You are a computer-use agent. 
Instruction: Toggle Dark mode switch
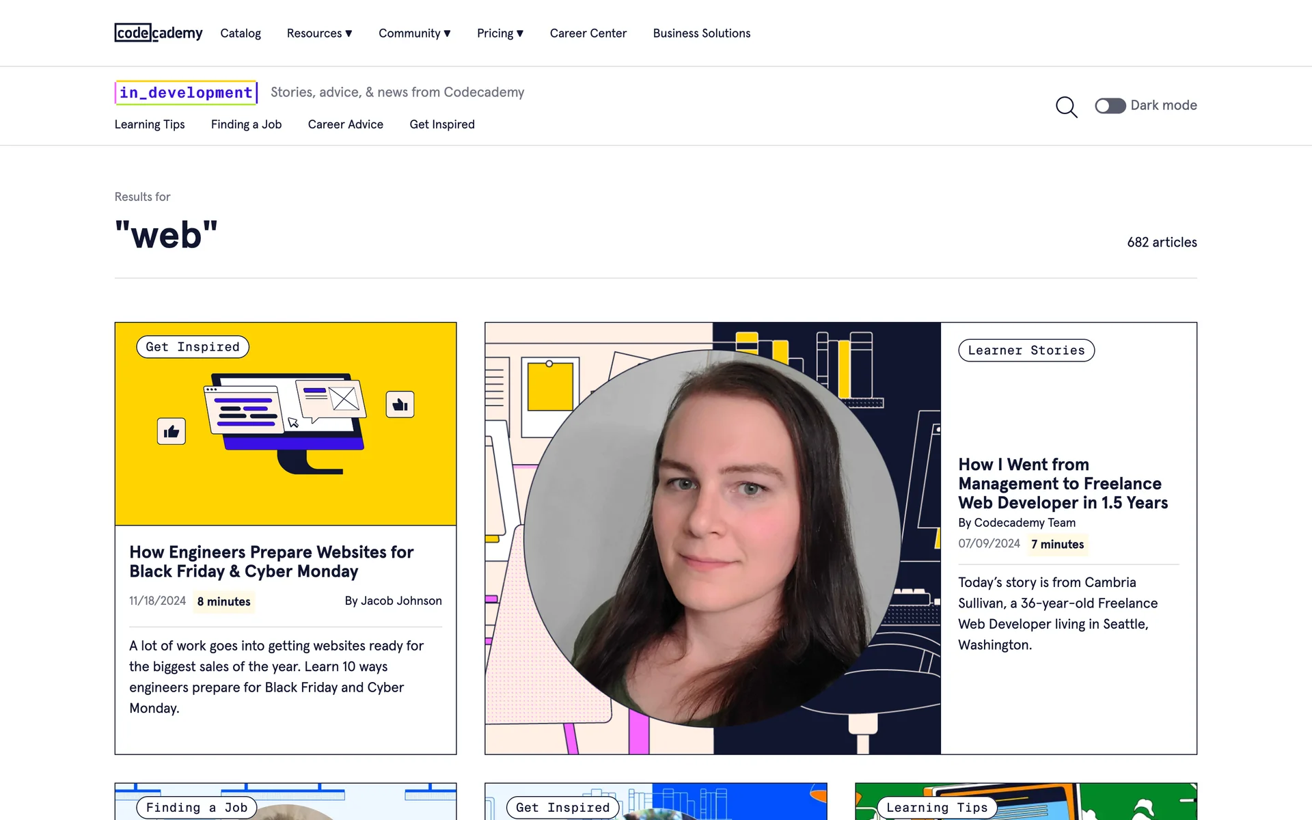click(1110, 106)
